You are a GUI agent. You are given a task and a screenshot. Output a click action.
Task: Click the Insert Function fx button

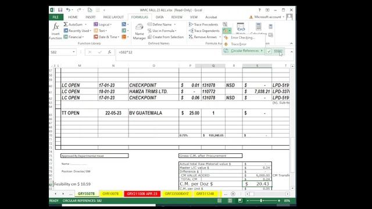coord(56,31)
